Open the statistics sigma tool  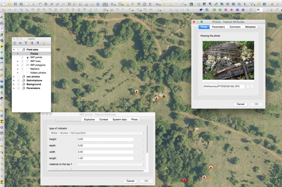(150, 4)
